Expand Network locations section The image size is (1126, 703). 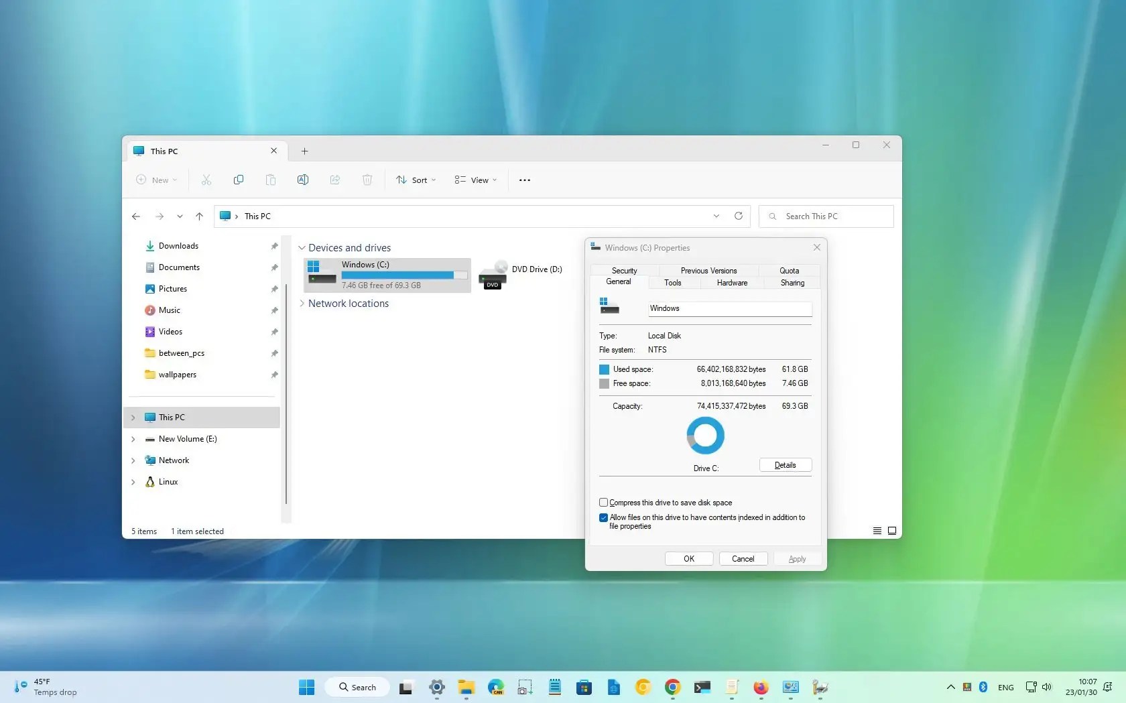303,304
